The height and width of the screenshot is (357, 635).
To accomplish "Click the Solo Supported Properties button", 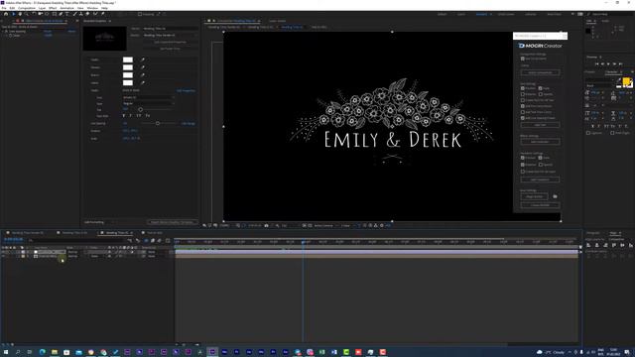I will pos(170,42).
